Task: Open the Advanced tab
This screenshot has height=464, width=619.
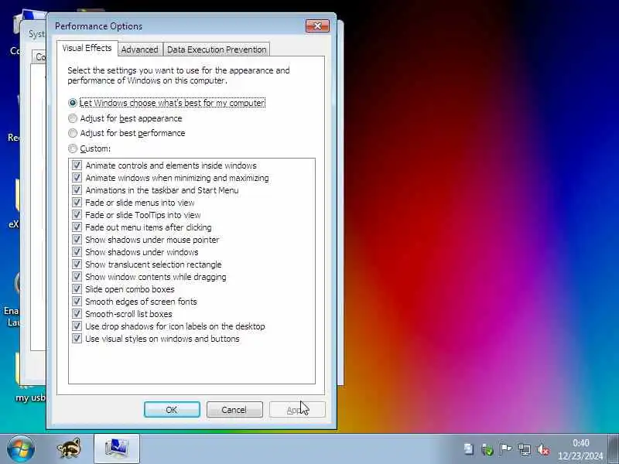Action: pos(140,49)
